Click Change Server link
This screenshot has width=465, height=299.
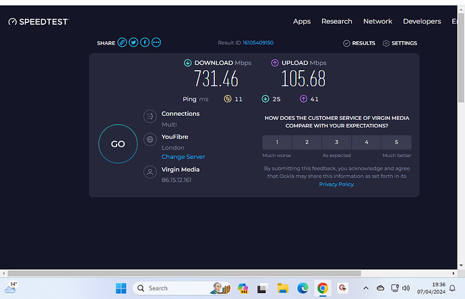(x=183, y=157)
